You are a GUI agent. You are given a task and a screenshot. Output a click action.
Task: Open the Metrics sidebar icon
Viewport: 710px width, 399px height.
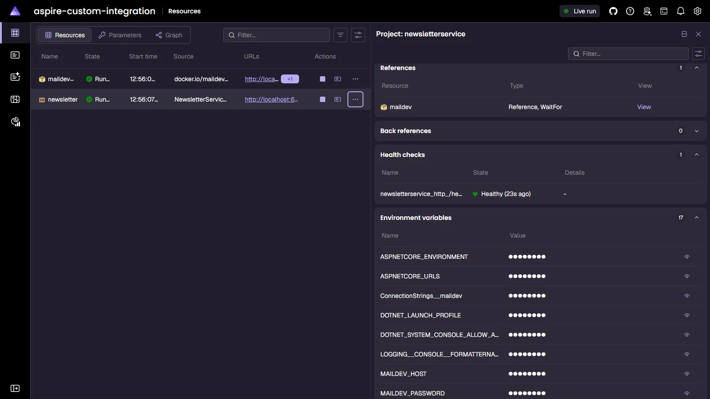15,122
